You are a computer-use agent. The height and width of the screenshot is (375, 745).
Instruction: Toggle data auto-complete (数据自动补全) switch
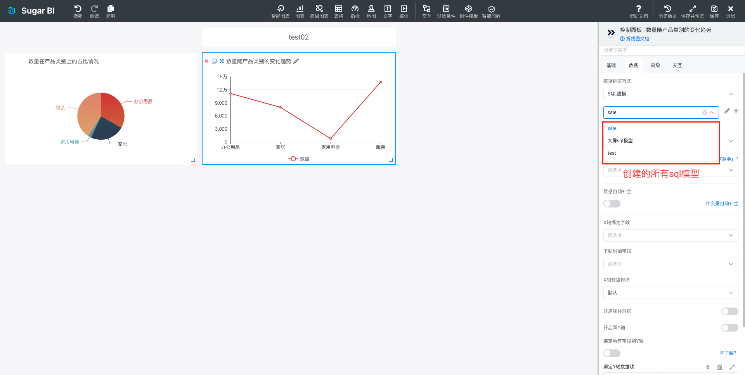pos(612,204)
